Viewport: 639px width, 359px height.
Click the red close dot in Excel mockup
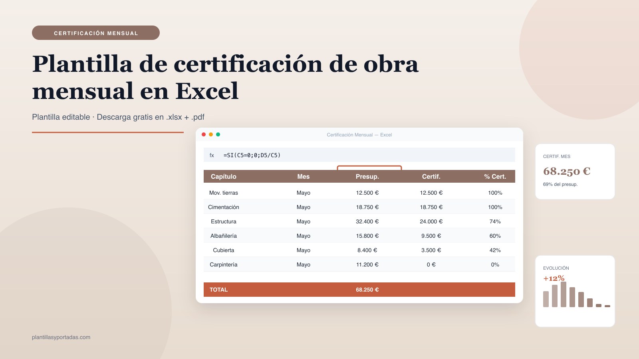pos(204,134)
